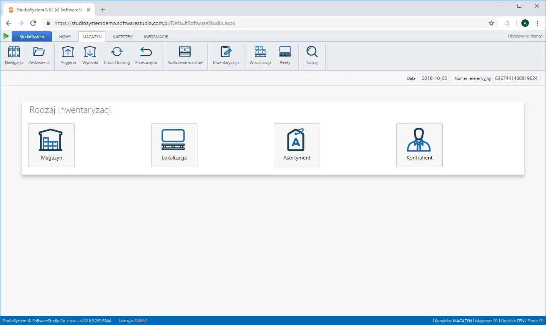Click the Data field 2018-10-06
This screenshot has height=325, width=546.
434,78
